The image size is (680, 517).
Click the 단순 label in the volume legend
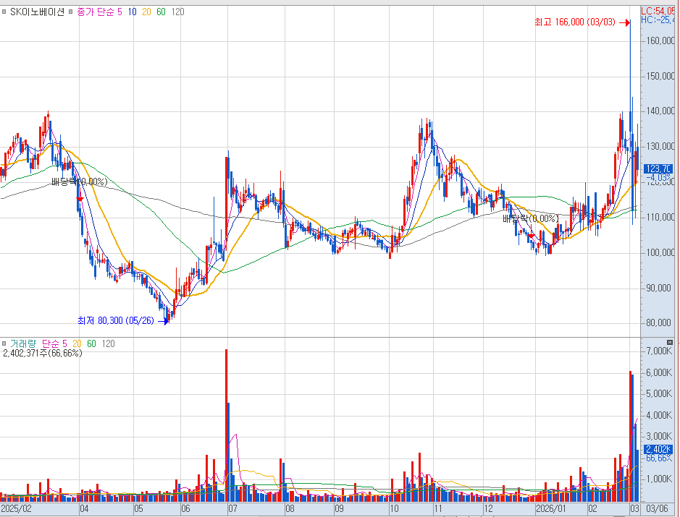click(51, 343)
